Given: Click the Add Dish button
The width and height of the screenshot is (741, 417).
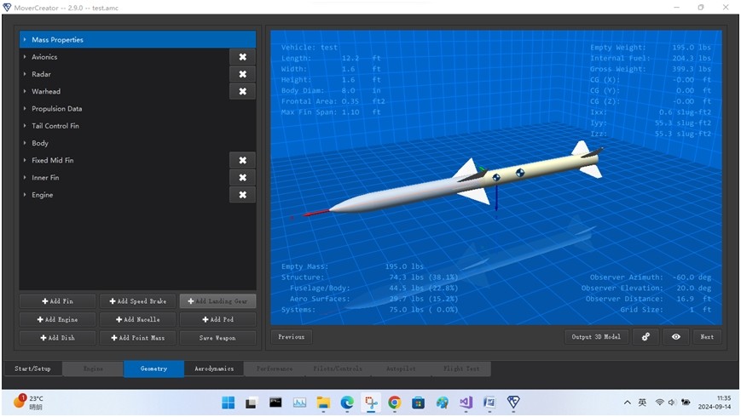Looking at the screenshot, I should pos(58,338).
